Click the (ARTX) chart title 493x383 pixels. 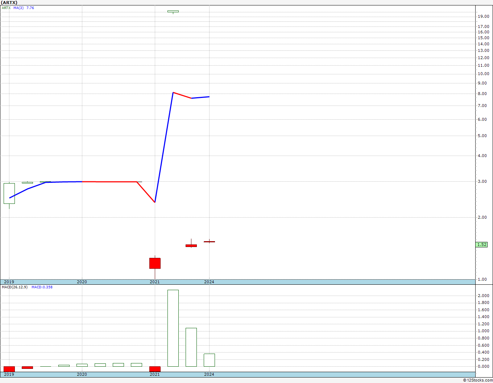9,3
